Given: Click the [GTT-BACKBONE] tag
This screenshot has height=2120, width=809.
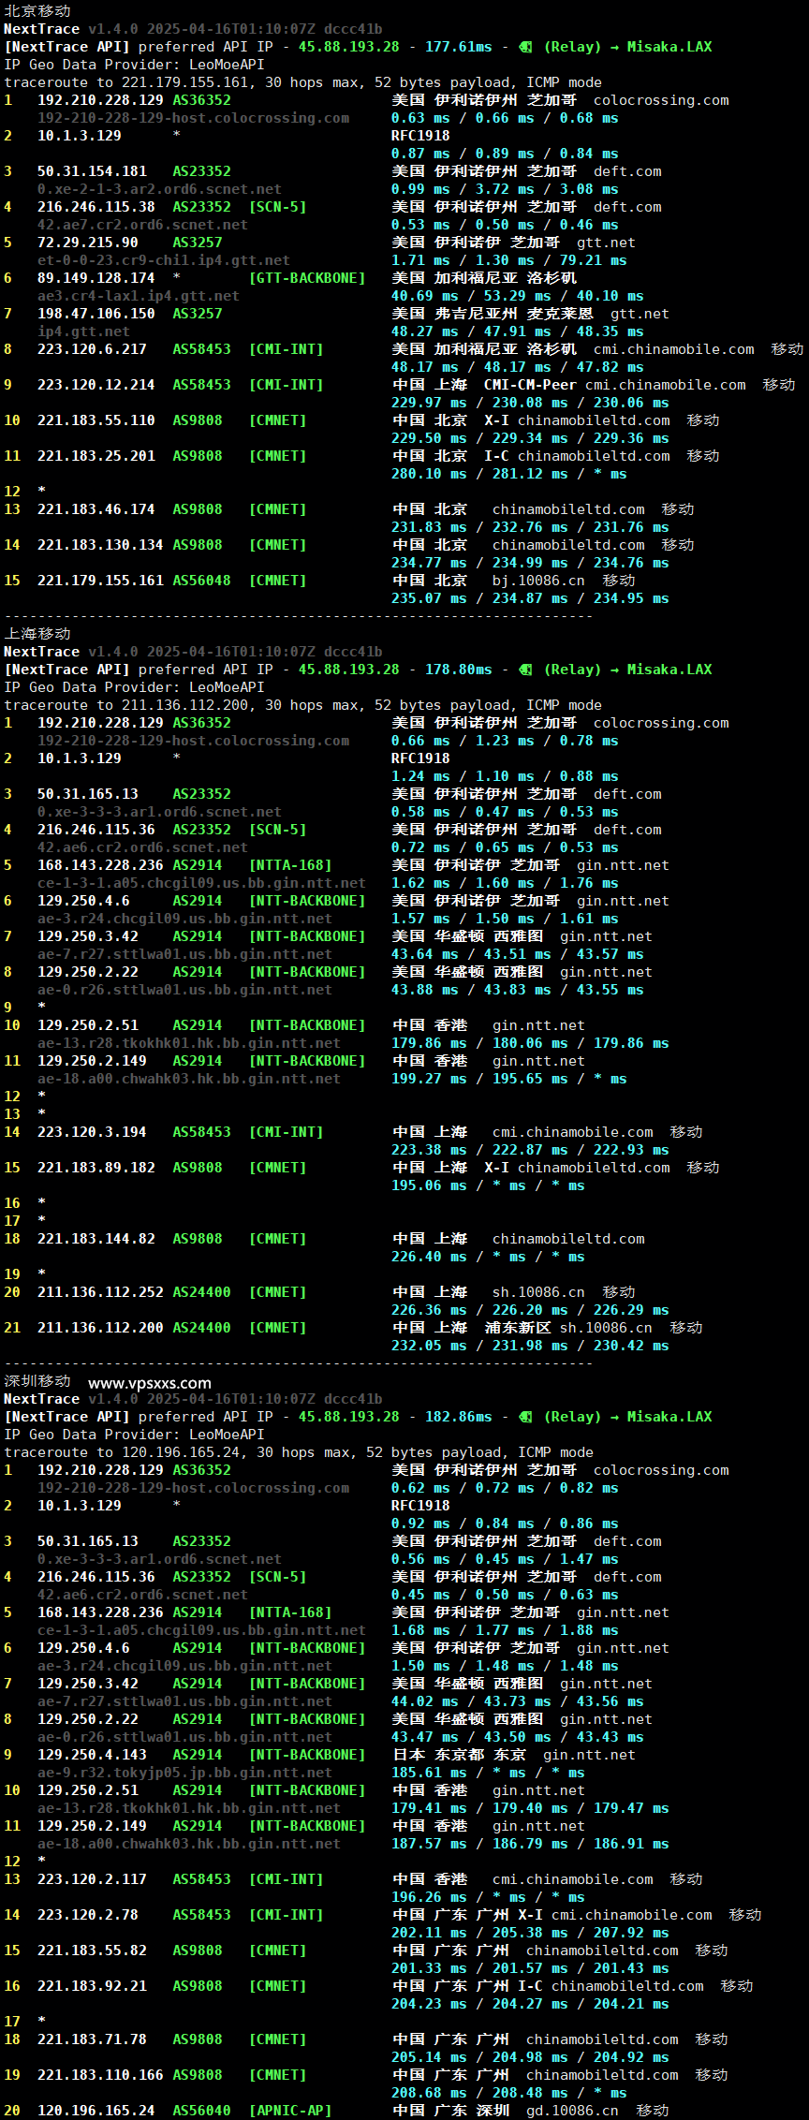Looking at the screenshot, I should click(x=307, y=278).
